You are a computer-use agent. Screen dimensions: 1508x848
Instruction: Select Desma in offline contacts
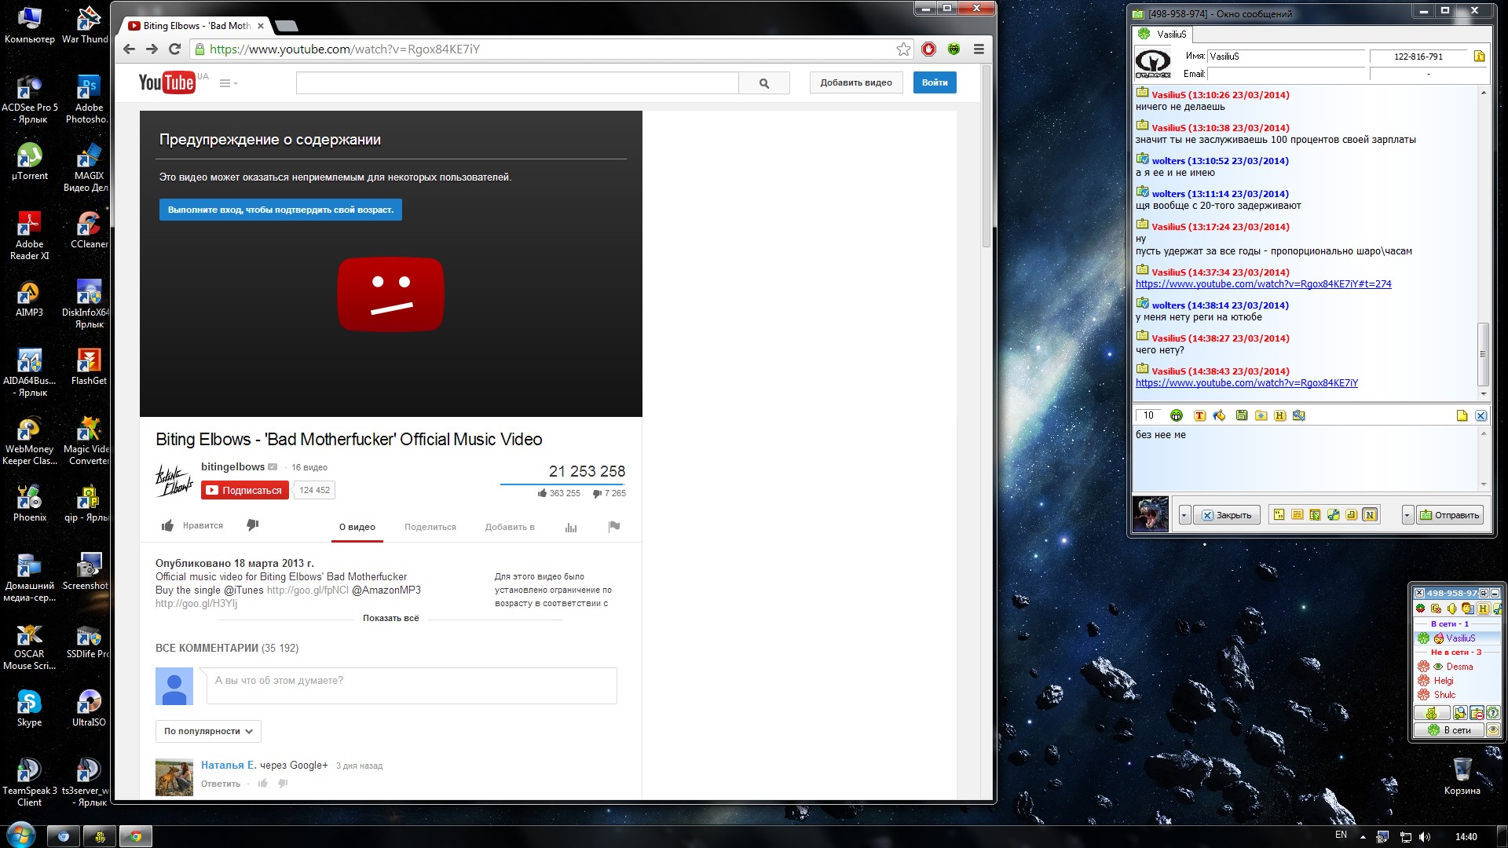pos(1457,667)
